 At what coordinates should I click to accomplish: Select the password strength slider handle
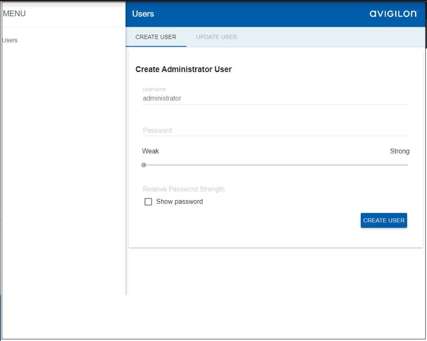pos(144,164)
